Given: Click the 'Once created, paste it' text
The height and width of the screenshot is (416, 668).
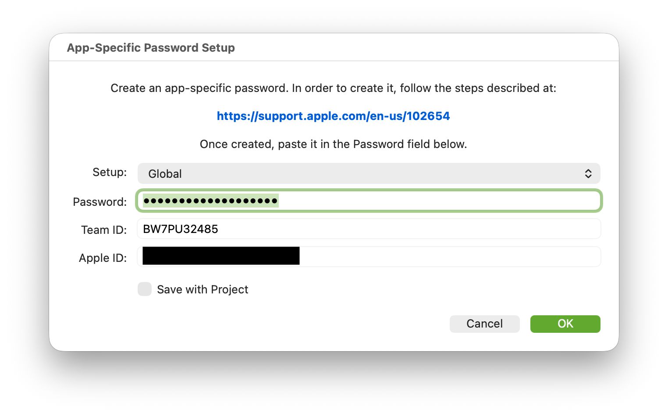Looking at the screenshot, I should 333,144.
